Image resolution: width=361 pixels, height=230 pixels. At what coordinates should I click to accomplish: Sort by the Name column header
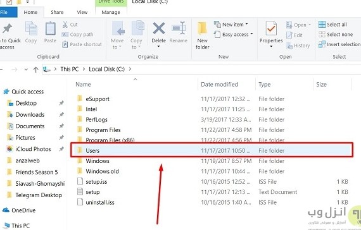pyautogui.click(x=83, y=84)
